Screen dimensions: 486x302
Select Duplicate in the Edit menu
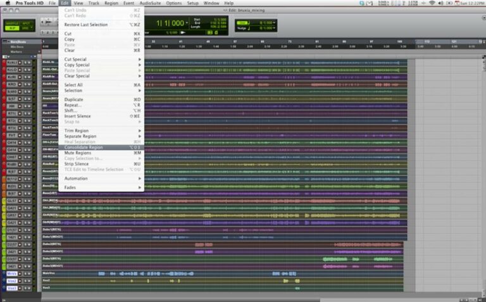(x=103, y=99)
